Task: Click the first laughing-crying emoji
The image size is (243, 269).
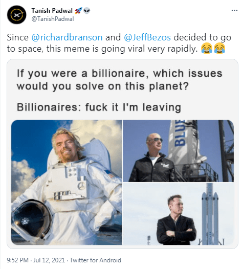Action: point(207,49)
